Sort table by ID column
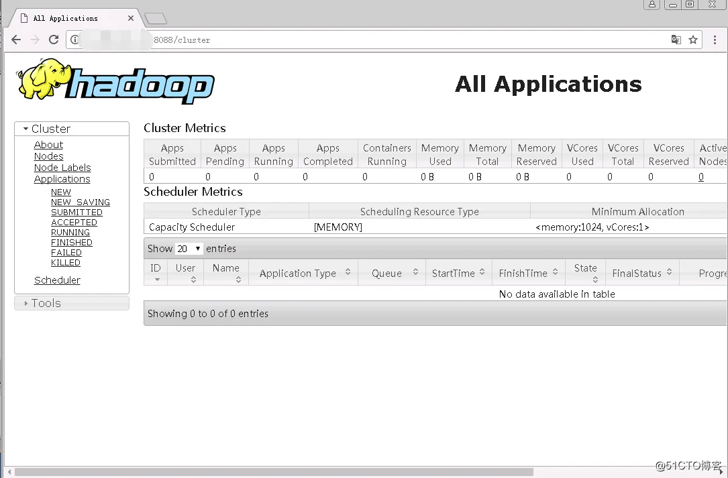This screenshot has height=478, width=728. (x=156, y=272)
